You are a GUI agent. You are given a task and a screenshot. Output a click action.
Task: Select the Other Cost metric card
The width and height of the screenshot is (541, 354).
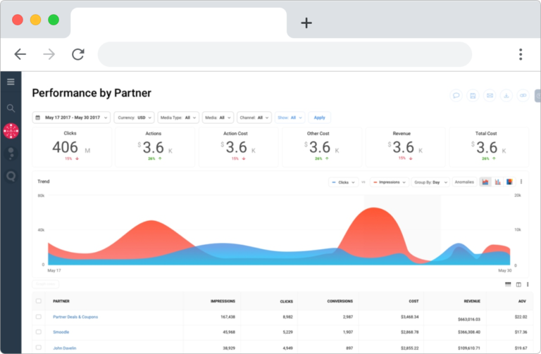click(322, 147)
